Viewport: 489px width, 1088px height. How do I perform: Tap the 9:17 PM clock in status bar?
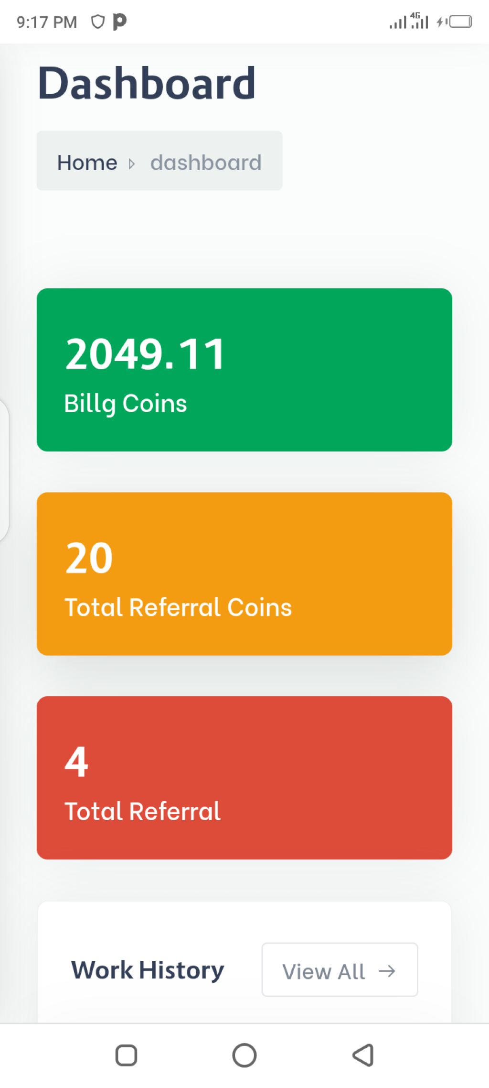tap(47, 22)
